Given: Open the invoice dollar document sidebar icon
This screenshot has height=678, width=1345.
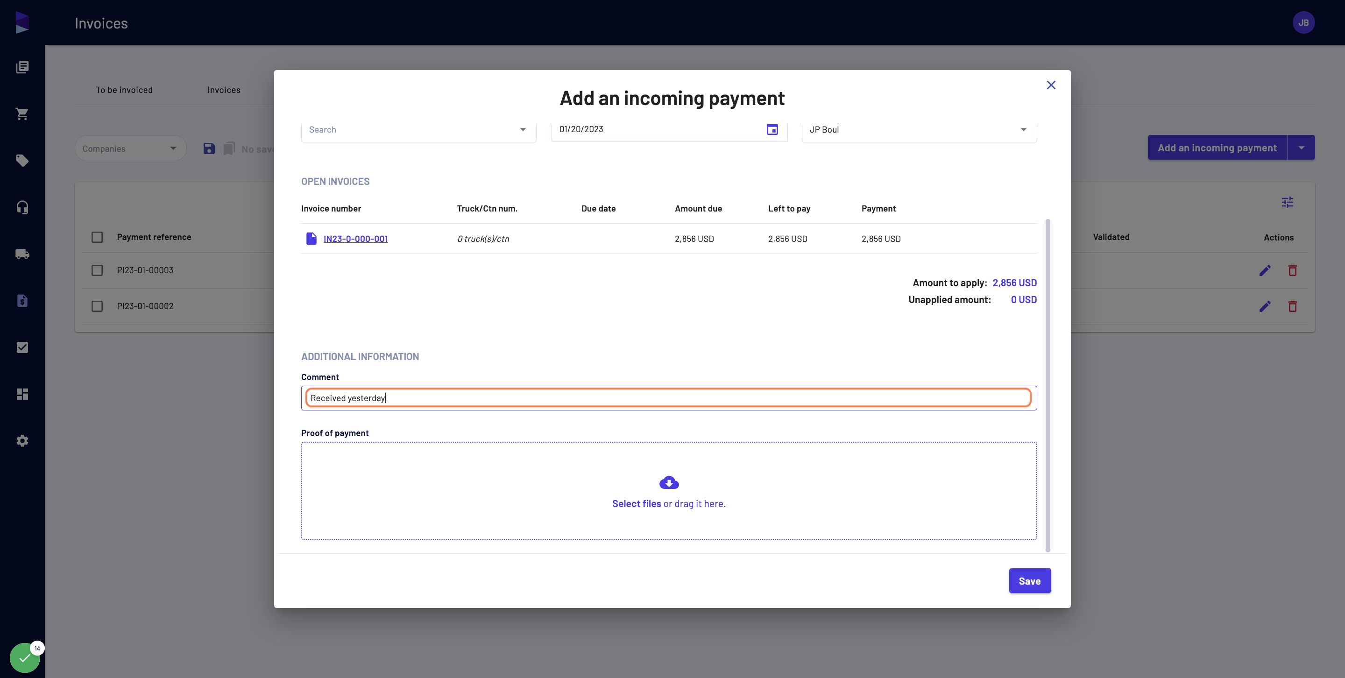Looking at the screenshot, I should pyautogui.click(x=22, y=301).
